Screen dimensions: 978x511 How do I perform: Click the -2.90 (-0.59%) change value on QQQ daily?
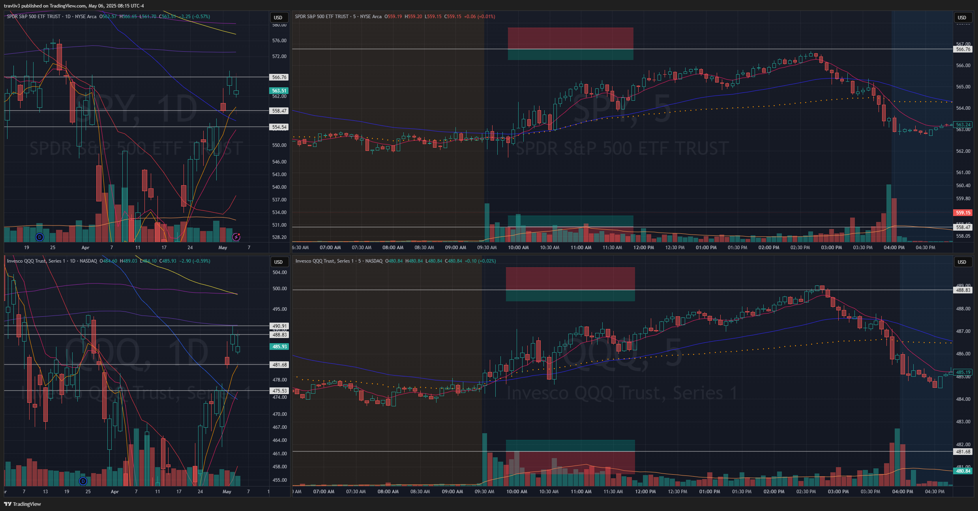195,261
